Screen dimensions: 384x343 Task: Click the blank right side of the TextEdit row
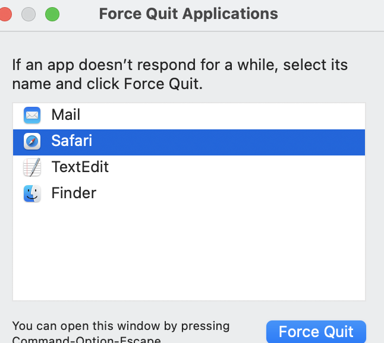tap(267, 167)
